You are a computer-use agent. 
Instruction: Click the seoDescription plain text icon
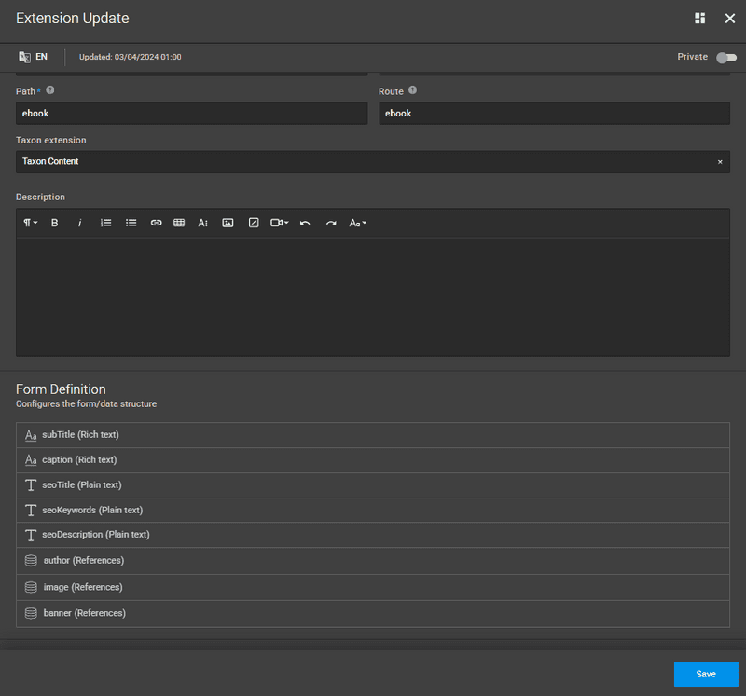point(31,536)
